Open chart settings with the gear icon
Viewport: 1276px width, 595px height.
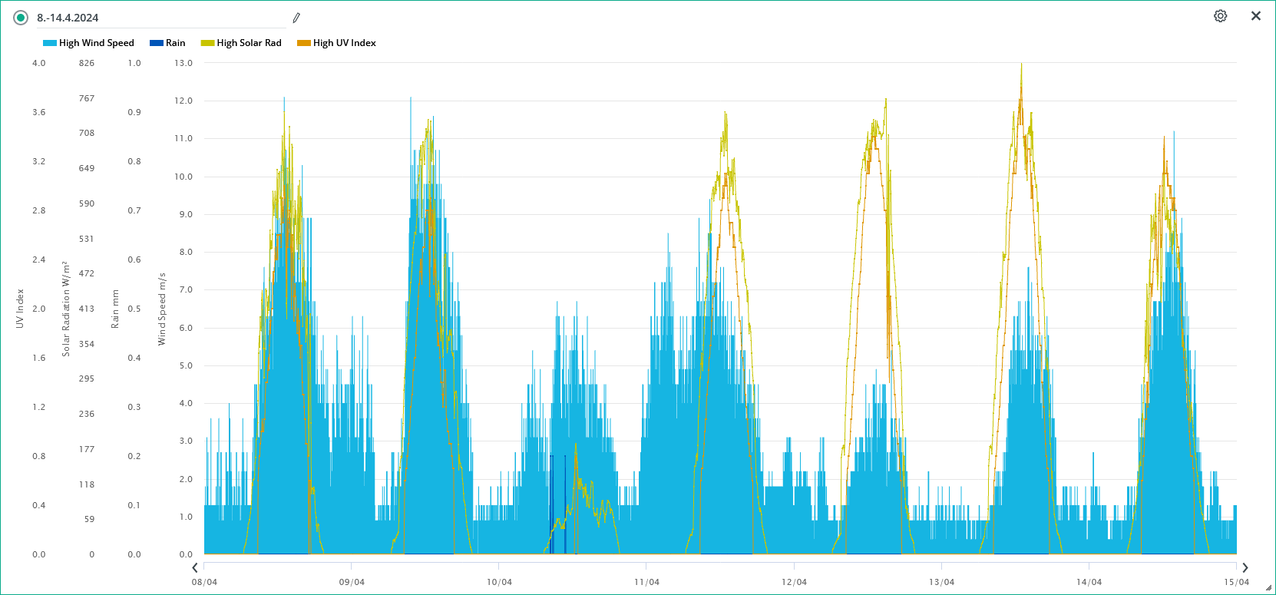pyautogui.click(x=1220, y=16)
